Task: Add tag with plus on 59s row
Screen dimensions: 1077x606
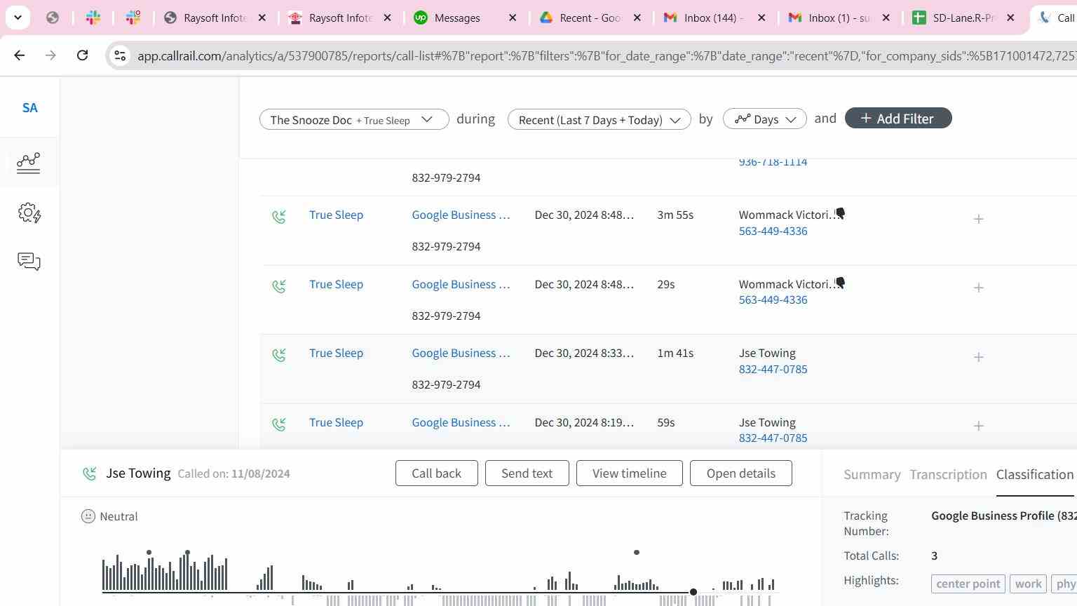Action: coord(979,426)
